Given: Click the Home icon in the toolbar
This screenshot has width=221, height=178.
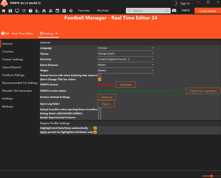Looking at the screenshot, I should pyautogui.click(x=4, y=11).
